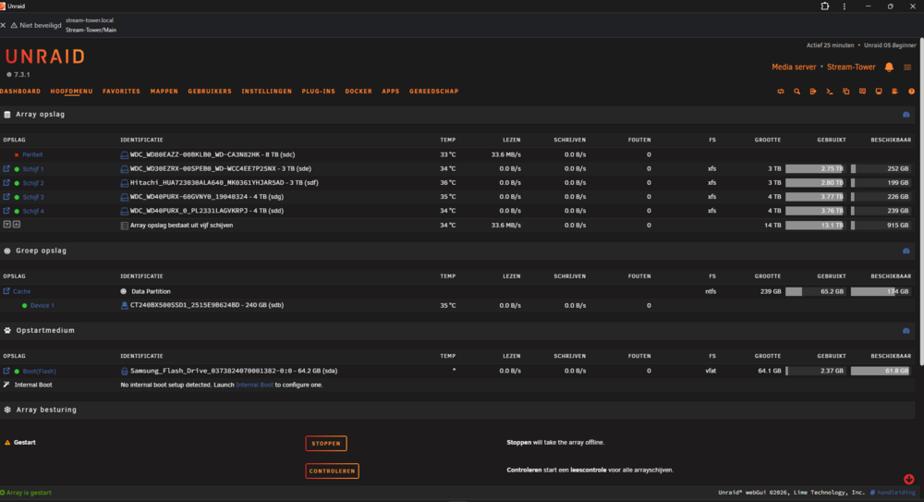Open the Docker menu
924x502 pixels.
359,92
